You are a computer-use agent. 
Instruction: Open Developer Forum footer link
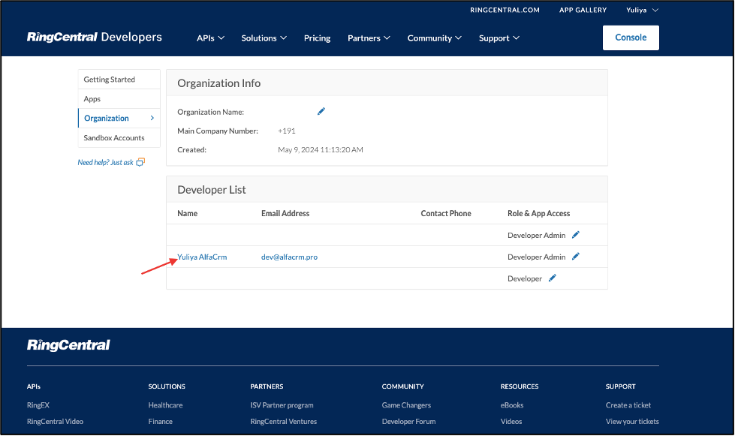(408, 422)
